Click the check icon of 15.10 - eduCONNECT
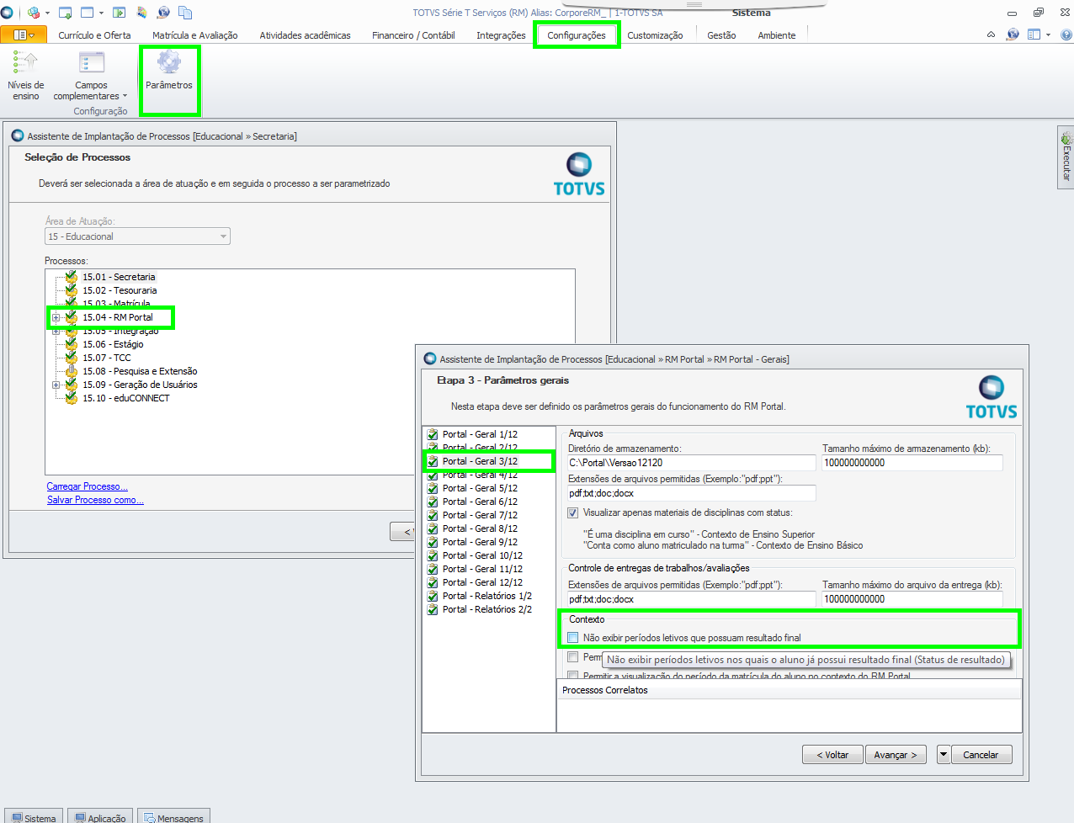Image resolution: width=1074 pixels, height=823 pixels. (x=72, y=397)
